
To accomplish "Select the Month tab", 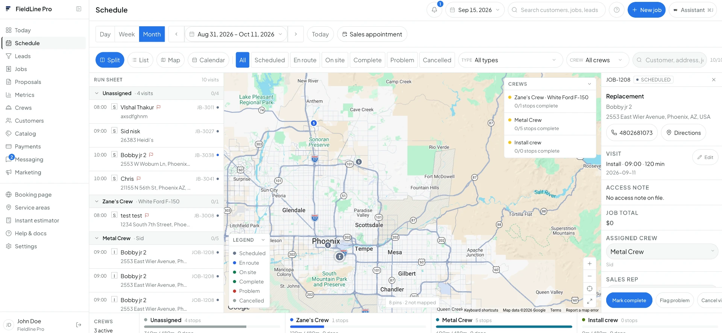I will (x=152, y=34).
